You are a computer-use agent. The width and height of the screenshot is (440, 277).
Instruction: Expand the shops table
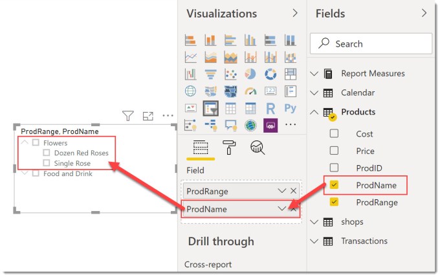314,222
